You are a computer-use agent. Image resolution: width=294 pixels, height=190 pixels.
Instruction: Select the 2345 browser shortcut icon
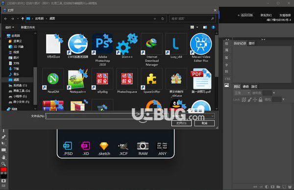pos(78,46)
